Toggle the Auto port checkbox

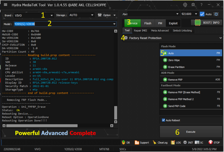[202, 14]
